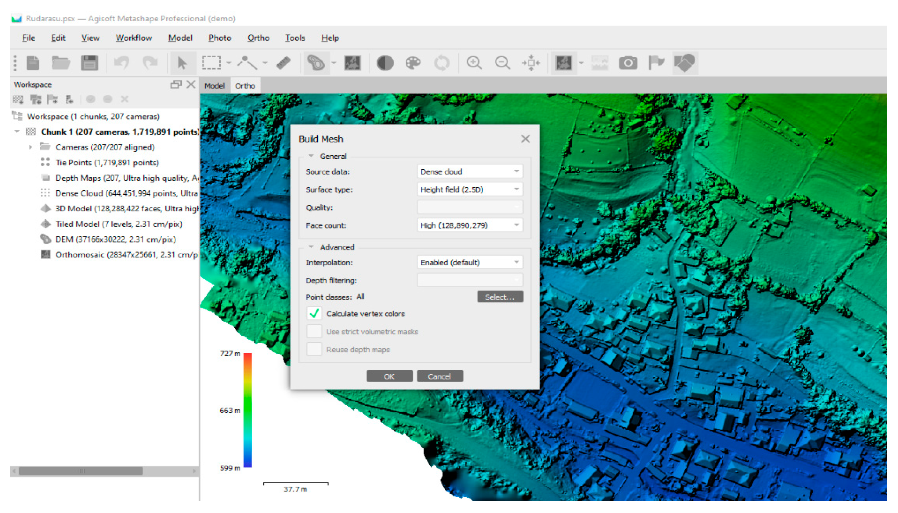Click the Select... point classes button
The image size is (898, 513).
499,297
